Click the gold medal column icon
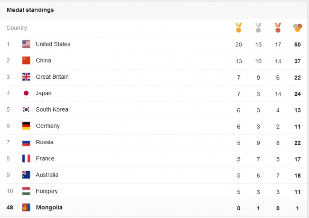Image resolution: width=309 pixels, height=218 pixels. 238,28
